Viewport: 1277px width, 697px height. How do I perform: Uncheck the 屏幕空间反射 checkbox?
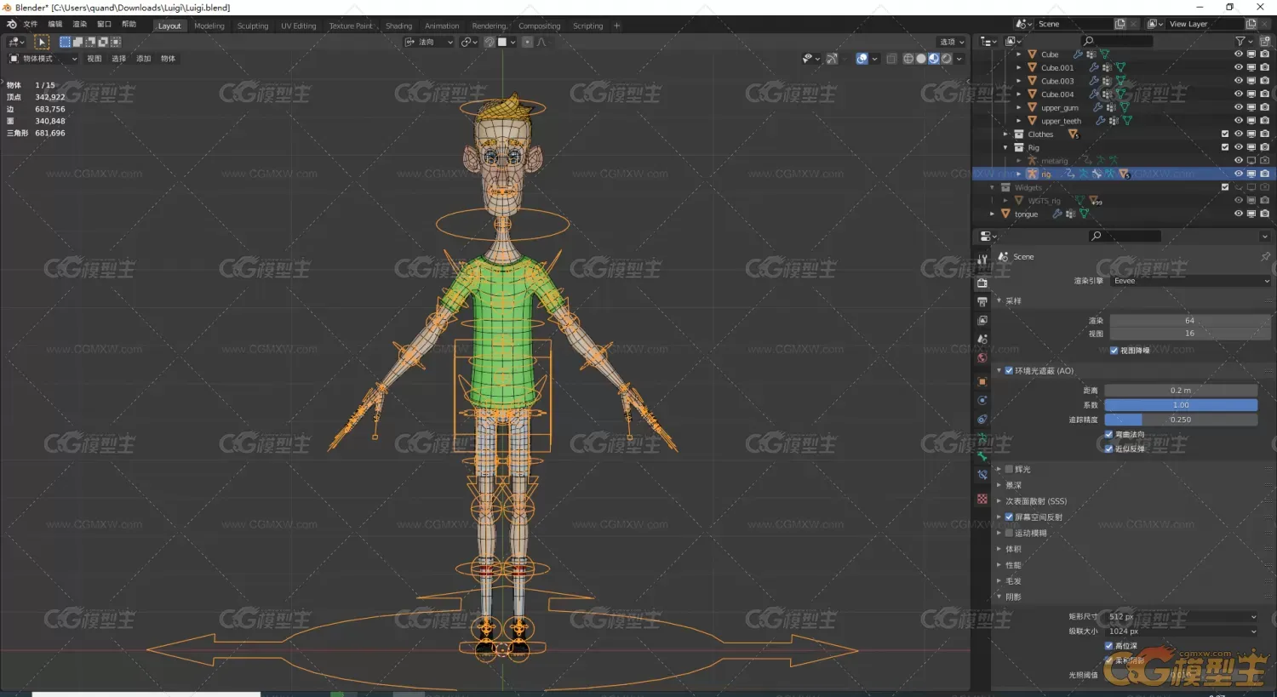[1009, 517]
